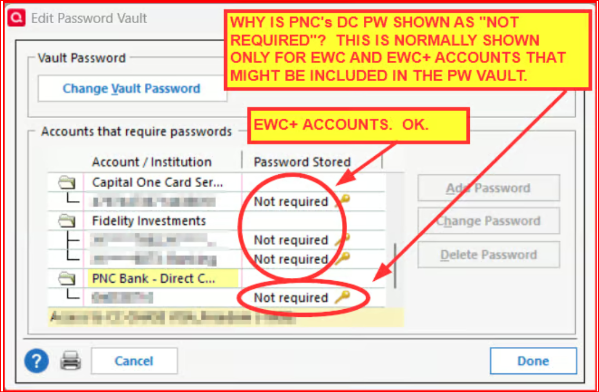This screenshot has height=392, width=599.
Task: Click the Account / Institution column header
Action: (152, 162)
